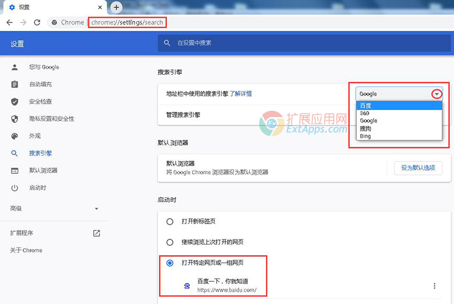Click the power icon for 启动时

coord(15,188)
